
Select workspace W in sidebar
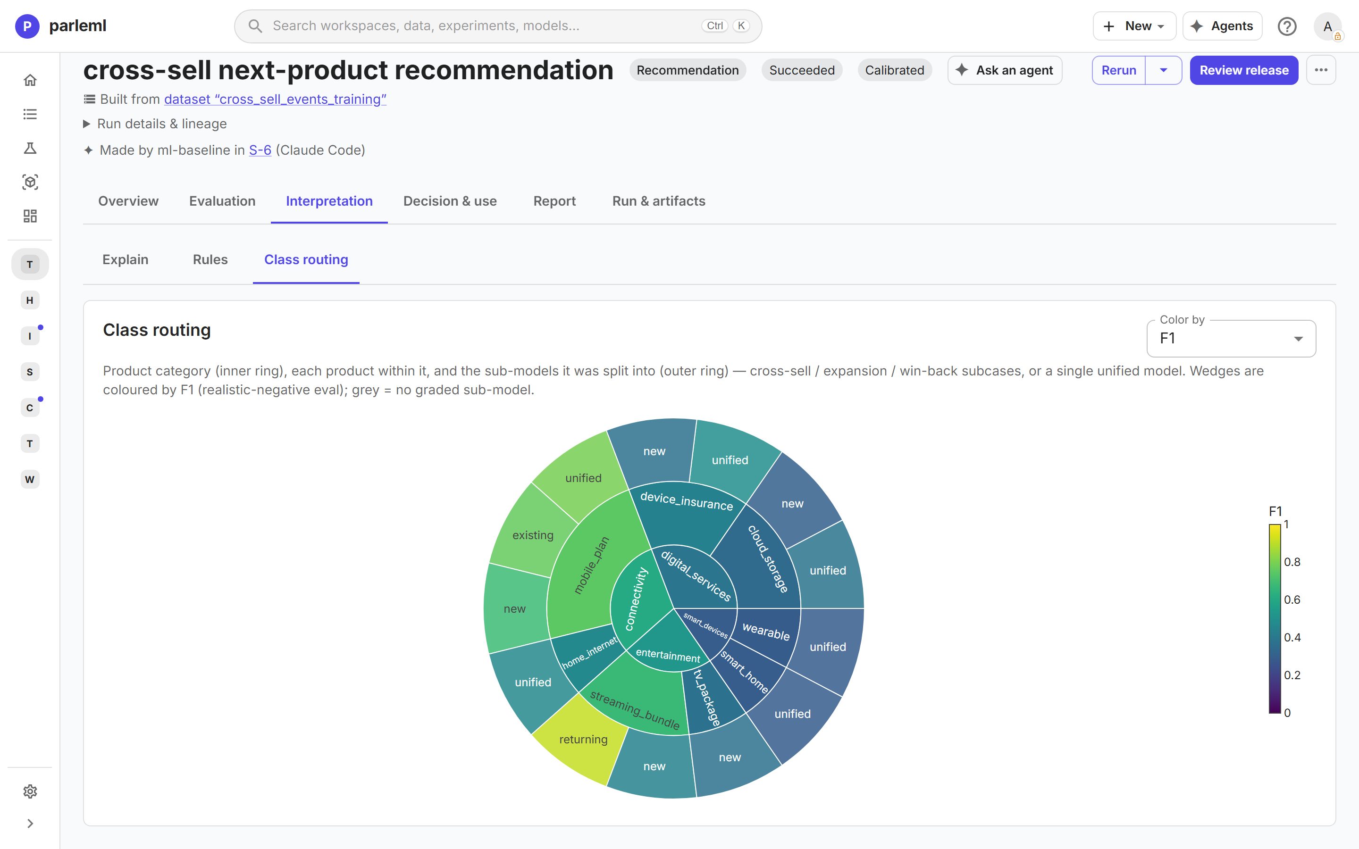point(30,479)
